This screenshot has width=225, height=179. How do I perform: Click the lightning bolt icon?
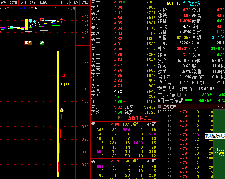(x=119, y=118)
